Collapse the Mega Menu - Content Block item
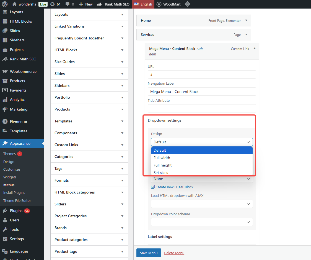The height and width of the screenshot is (260, 311). point(254,48)
